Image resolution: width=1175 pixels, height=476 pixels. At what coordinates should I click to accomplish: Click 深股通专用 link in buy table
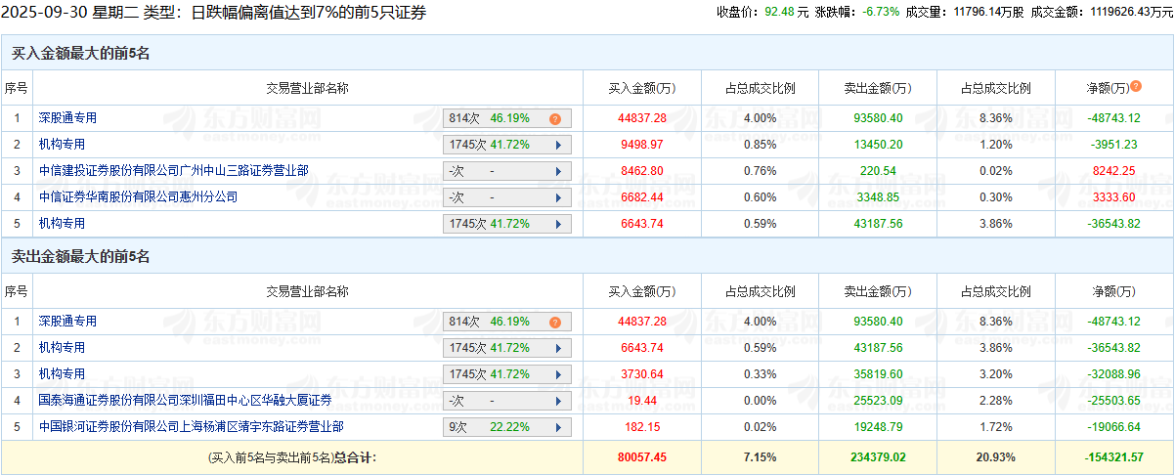pyautogui.click(x=67, y=118)
